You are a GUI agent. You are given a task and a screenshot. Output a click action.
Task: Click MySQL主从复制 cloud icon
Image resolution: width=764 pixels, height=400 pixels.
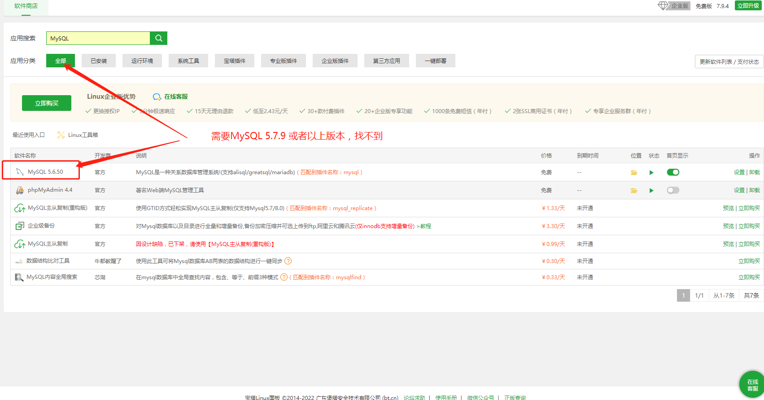[20, 244]
